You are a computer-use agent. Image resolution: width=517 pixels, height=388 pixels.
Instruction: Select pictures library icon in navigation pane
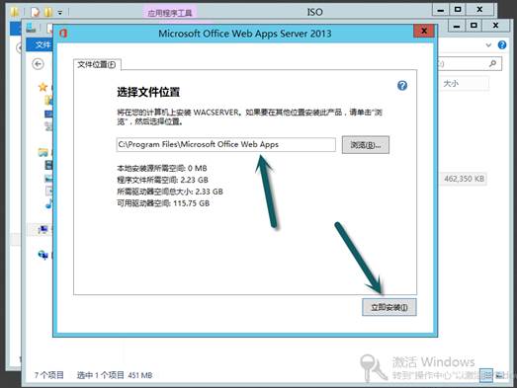48,178
